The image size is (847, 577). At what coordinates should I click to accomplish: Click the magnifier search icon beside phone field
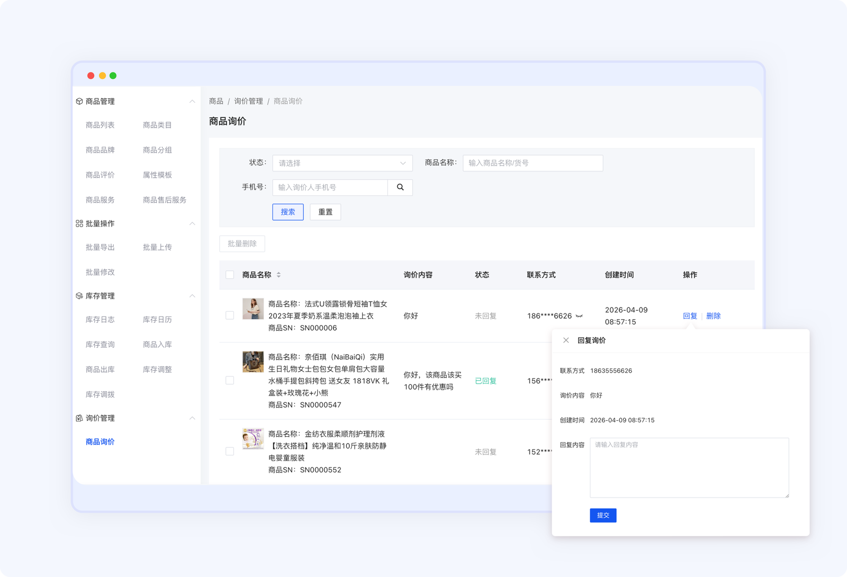pyautogui.click(x=400, y=187)
